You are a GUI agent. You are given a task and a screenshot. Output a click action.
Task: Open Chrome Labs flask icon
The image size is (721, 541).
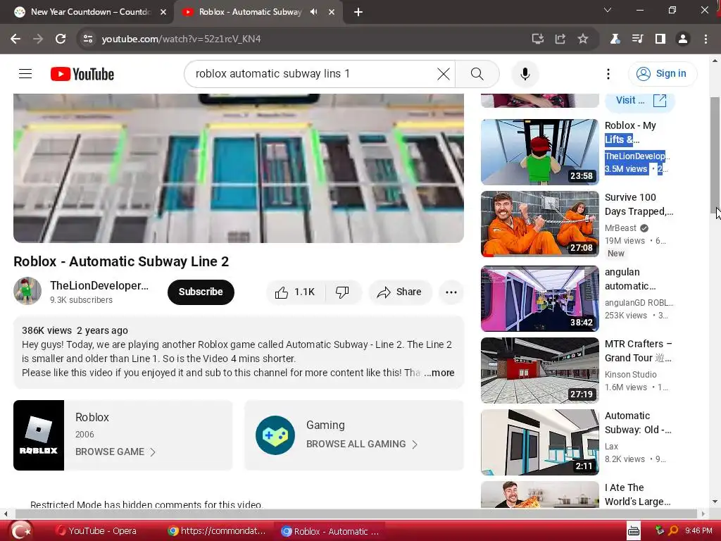(615, 39)
